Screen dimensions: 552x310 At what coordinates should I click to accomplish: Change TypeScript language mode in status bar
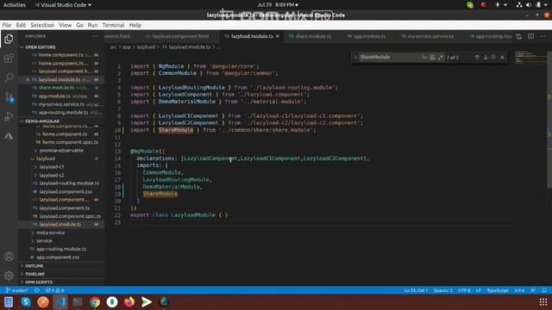pos(498,290)
